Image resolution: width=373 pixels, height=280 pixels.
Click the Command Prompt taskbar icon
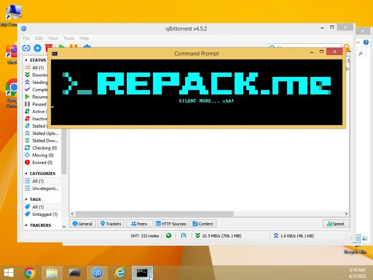[142, 273]
